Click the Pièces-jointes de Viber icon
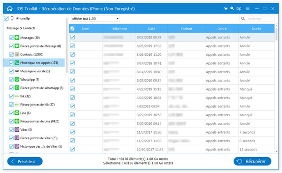This screenshot has height=173, width=282. 17,138
